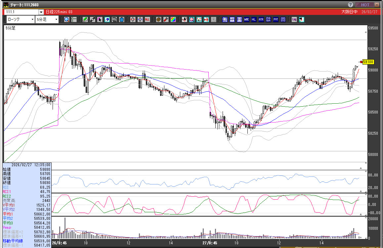
Task: Open the wrench settings tool
Action: pos(166,20)
